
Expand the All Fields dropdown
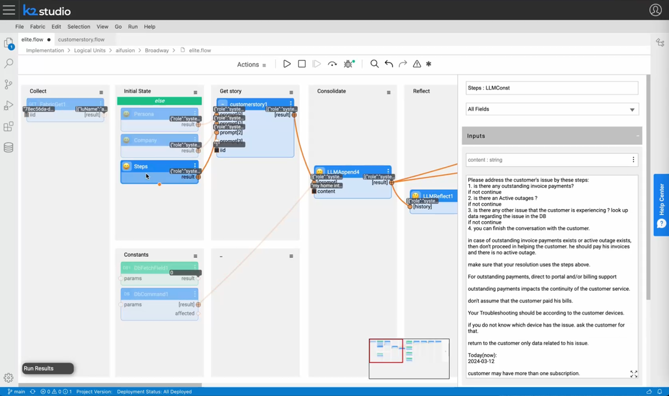pyautogui.click(x=552, y=109)
